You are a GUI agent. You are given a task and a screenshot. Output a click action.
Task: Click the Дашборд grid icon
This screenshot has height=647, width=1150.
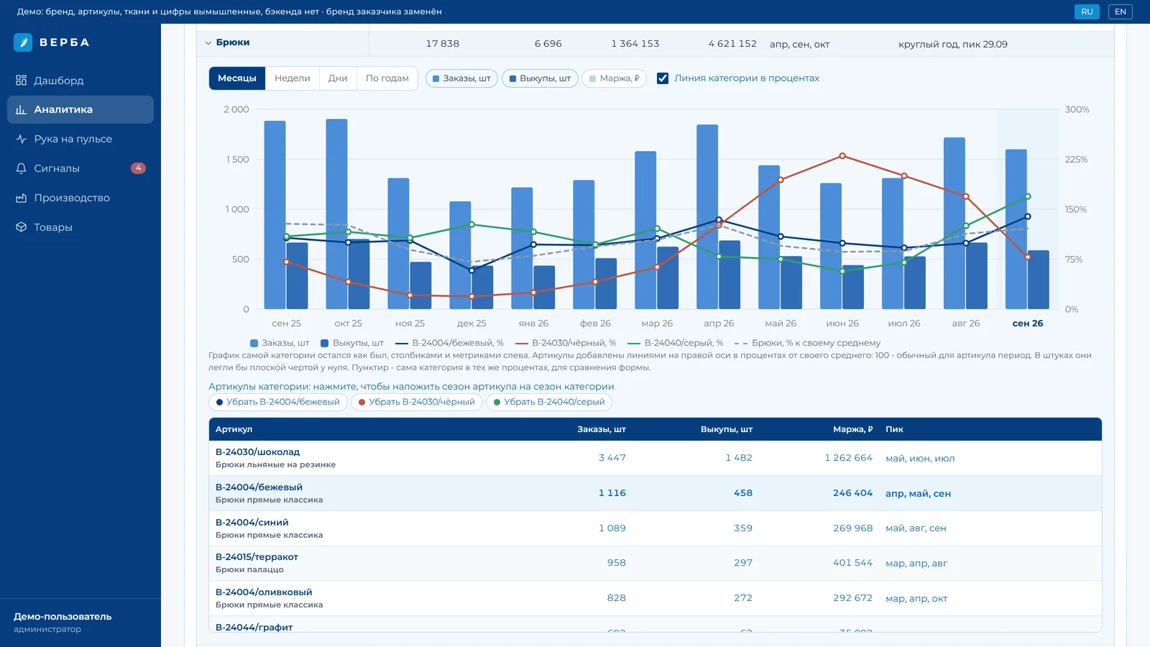point(21,81)
